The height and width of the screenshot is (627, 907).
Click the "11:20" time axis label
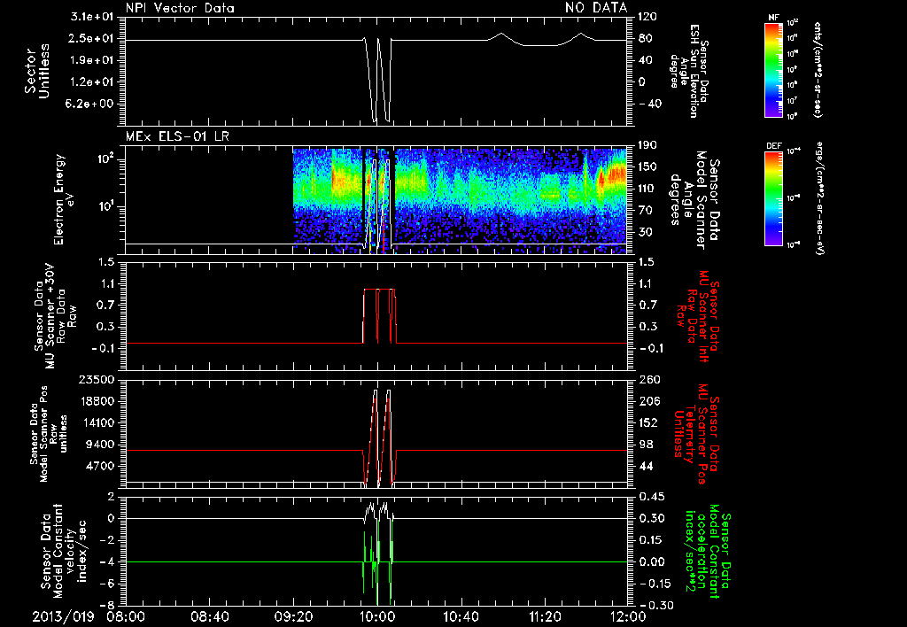click(545, 616)
